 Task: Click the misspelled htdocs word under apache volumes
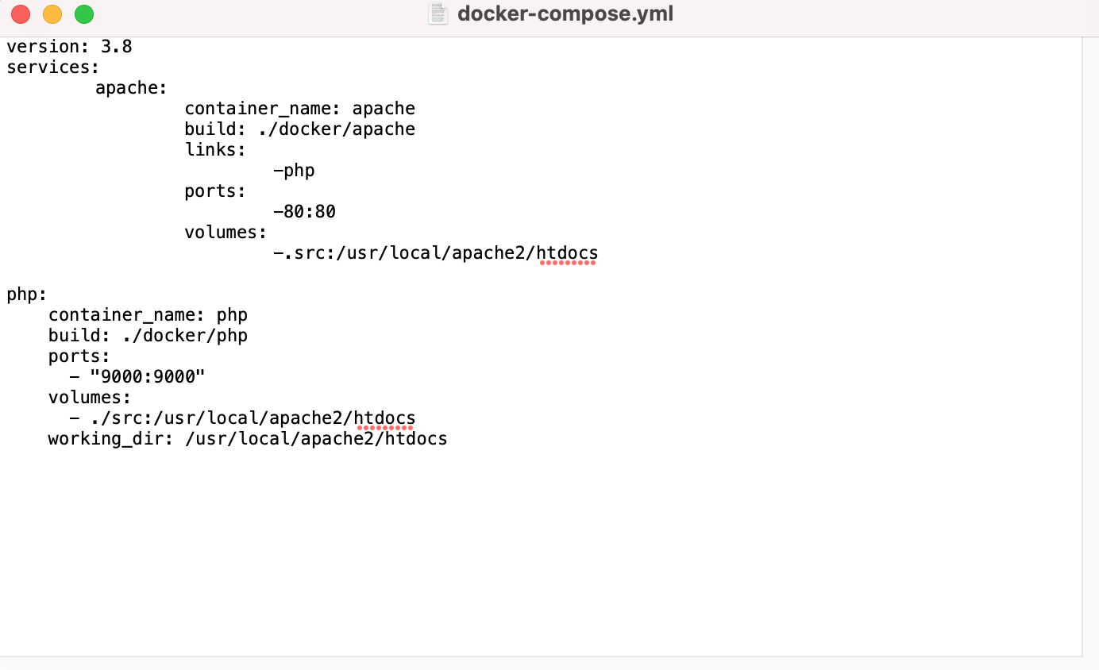pyautogui.click(x=569, y=252)
